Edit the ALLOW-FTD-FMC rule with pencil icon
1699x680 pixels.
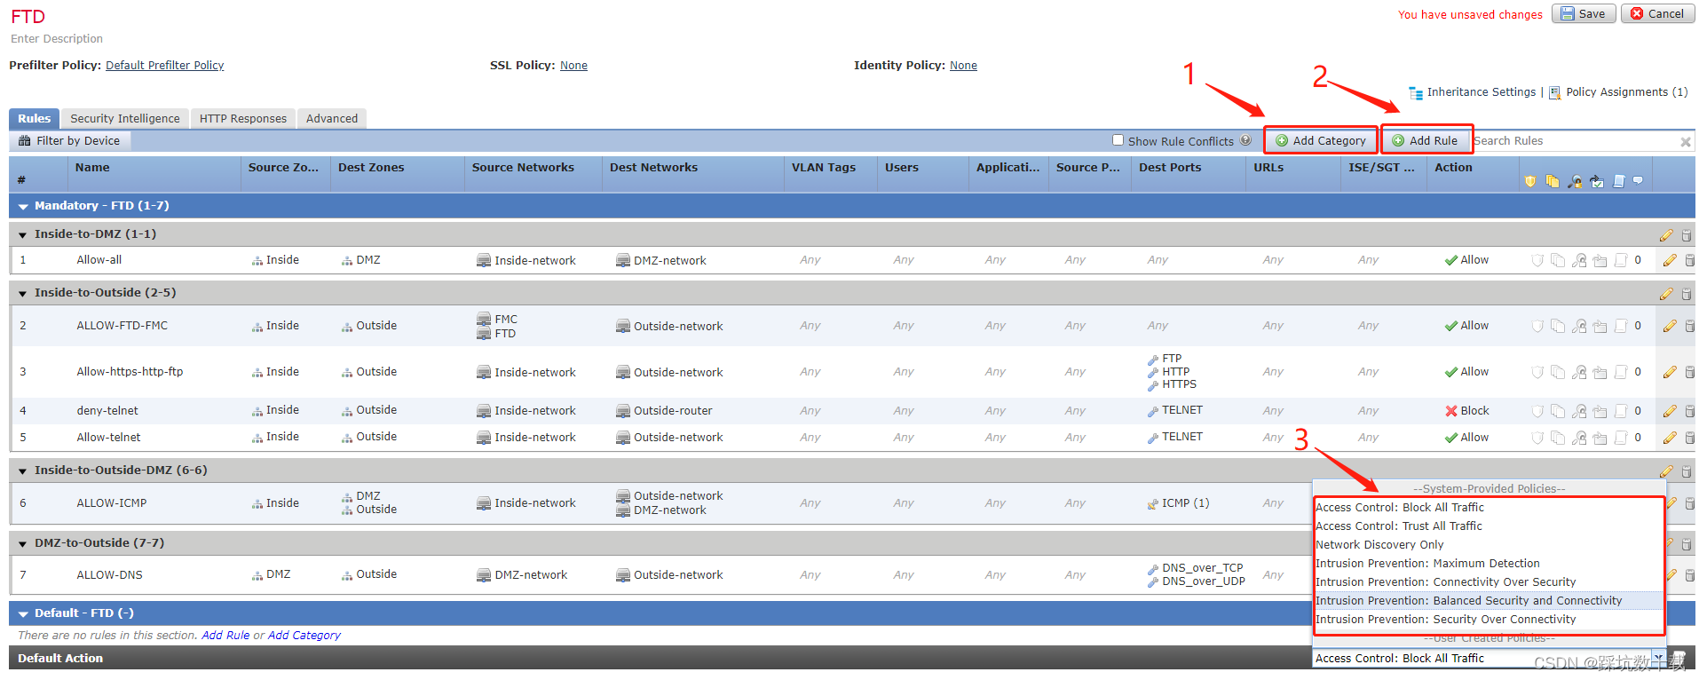point(1670,326)
